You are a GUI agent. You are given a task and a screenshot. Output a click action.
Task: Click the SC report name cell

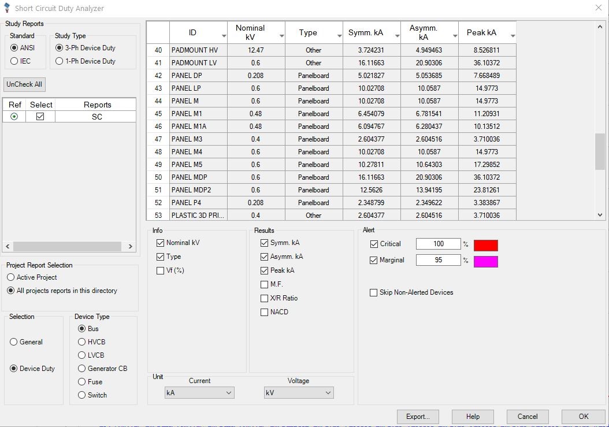tap(95, 117)
